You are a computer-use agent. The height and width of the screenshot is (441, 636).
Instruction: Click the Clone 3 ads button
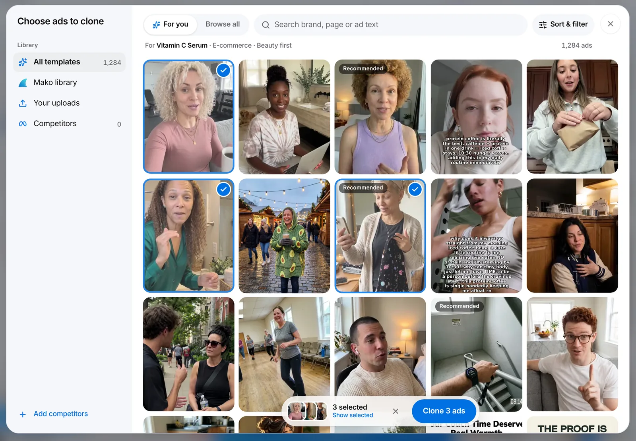pyautogui.click(x=444, y=411)
